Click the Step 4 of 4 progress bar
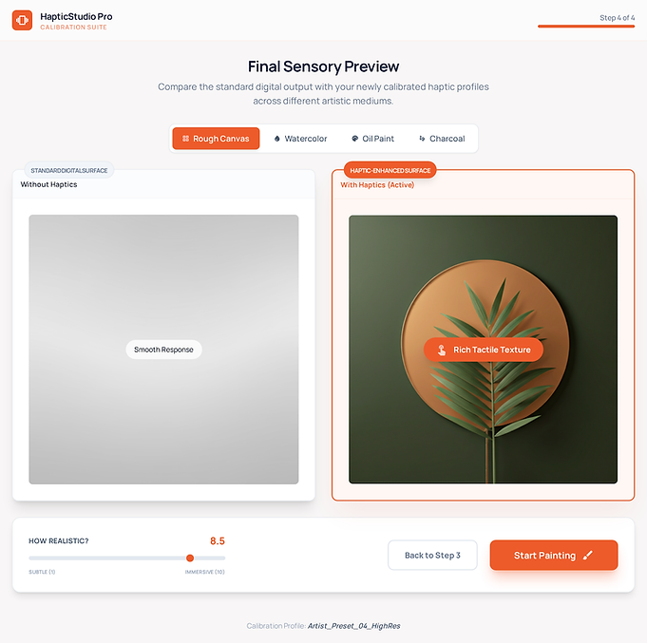 coord(586,27)
